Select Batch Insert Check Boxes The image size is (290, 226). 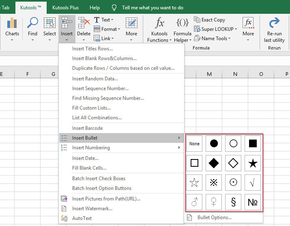point(99,179)
